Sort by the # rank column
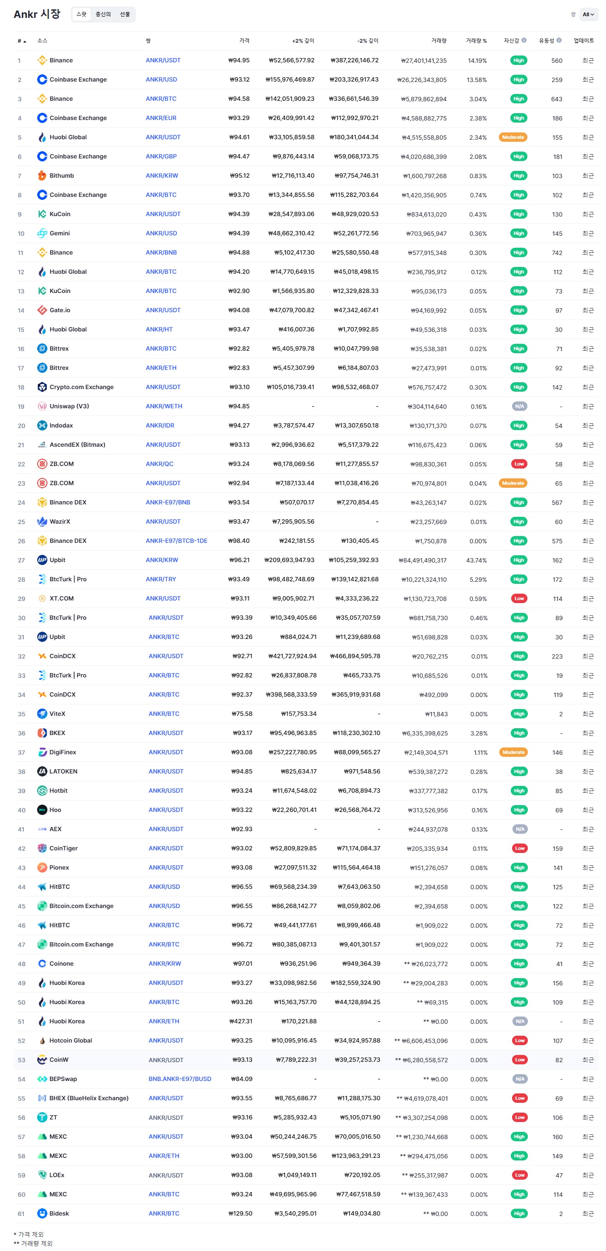606x1251 pixels. coord(22,41)
